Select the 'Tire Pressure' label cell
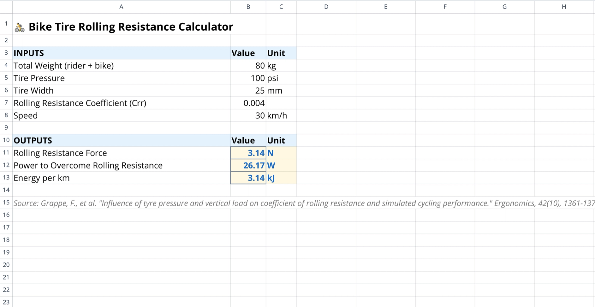595x307 pixels. (x=122, y=78)
